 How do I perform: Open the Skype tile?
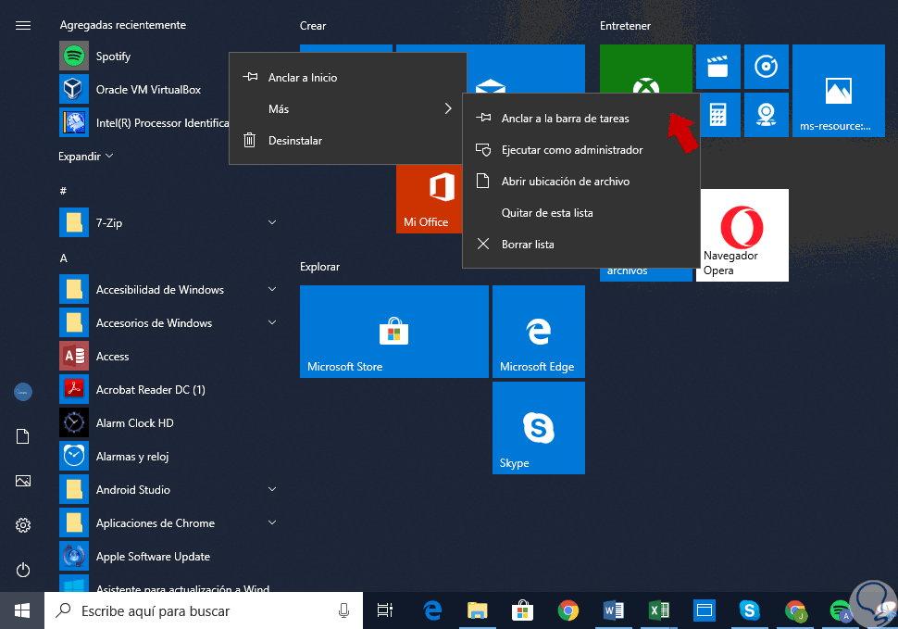pyautogui.click(x=538, y=427)
